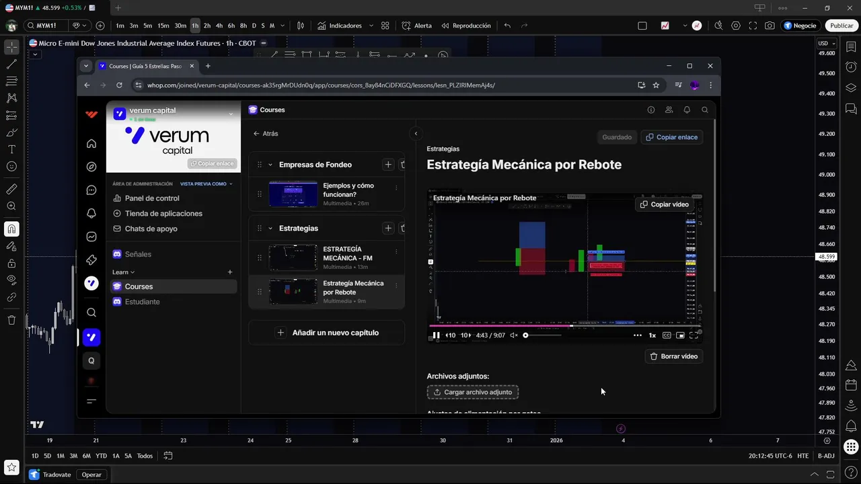Screen dimensions: 861x484
Task: Open TradingView chart settings hexagon icon
Action: coord(736,26)
